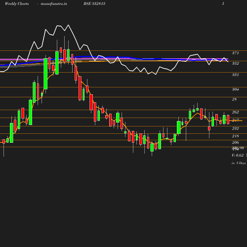Click the 304 price axis label

pos(236,89)
